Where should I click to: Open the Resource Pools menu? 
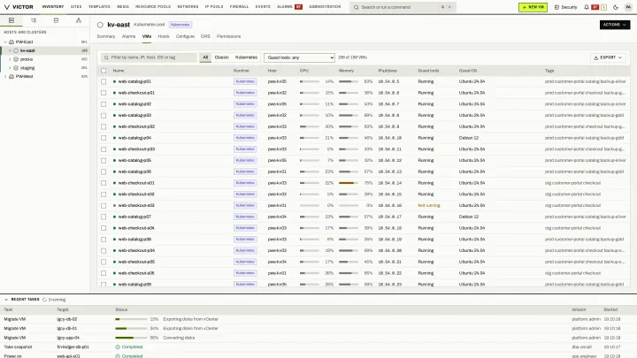153,7
